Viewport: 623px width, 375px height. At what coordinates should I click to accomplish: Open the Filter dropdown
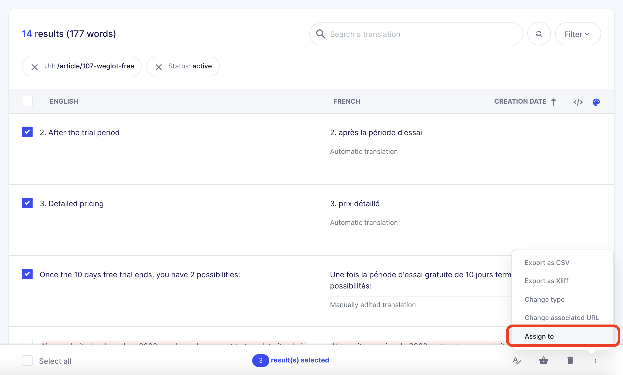[x=578, y=34]
